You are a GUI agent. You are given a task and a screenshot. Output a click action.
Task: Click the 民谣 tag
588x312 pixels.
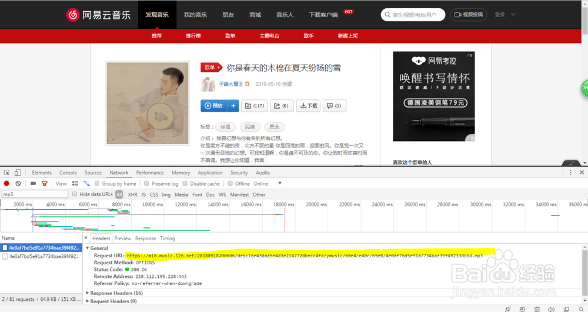pyautogui.click(x=250, y=127)
